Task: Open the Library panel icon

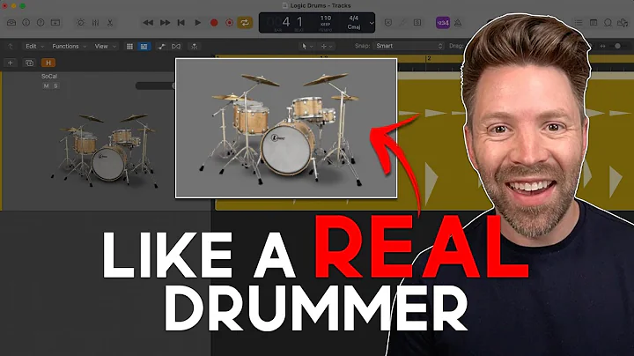Action: 11,23
